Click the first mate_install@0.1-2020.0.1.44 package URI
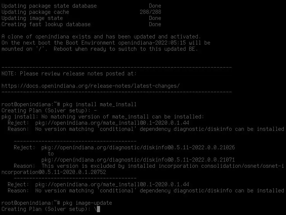Image resolution: width=286 pixels, height=215 pixels. tap(112, 123)
